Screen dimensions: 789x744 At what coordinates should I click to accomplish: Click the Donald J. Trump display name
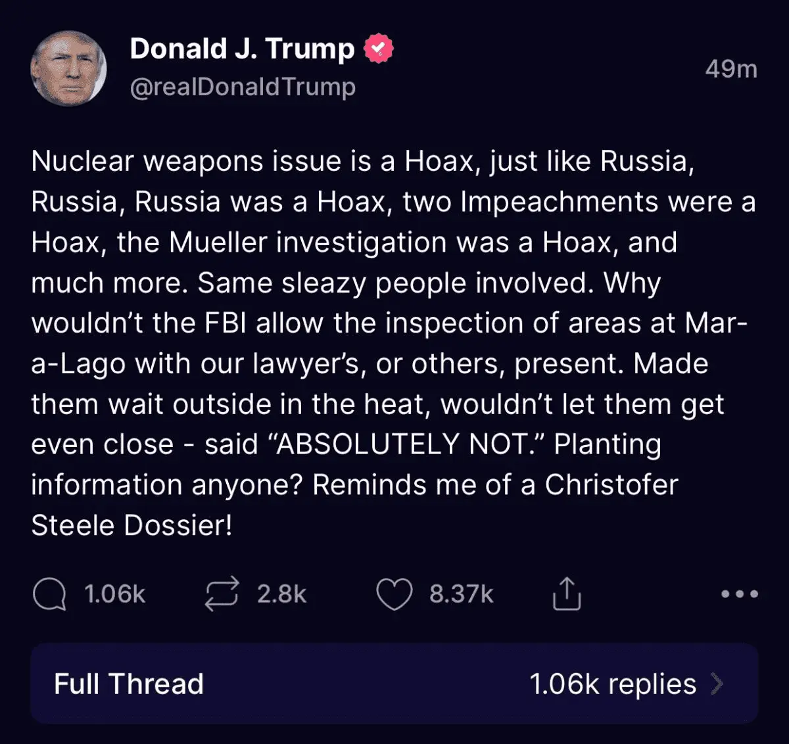242,49
